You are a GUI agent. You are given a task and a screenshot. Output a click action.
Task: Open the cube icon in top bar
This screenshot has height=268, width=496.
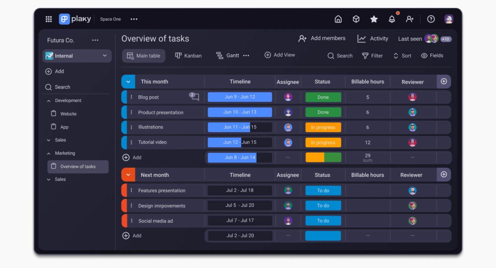[x=356, y=19]
